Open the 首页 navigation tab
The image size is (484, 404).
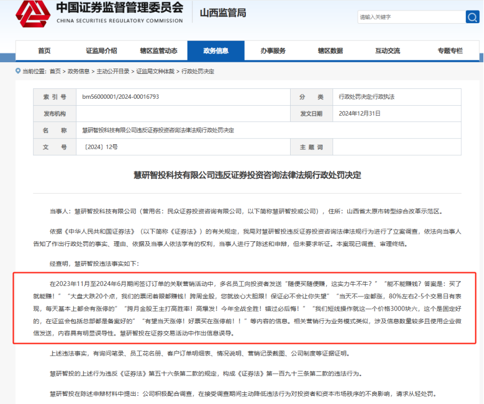[x=44, y=51]
